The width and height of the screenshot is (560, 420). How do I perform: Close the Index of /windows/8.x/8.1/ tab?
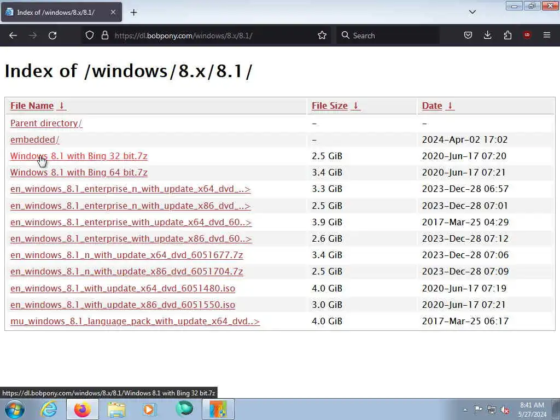coord(113,13)
